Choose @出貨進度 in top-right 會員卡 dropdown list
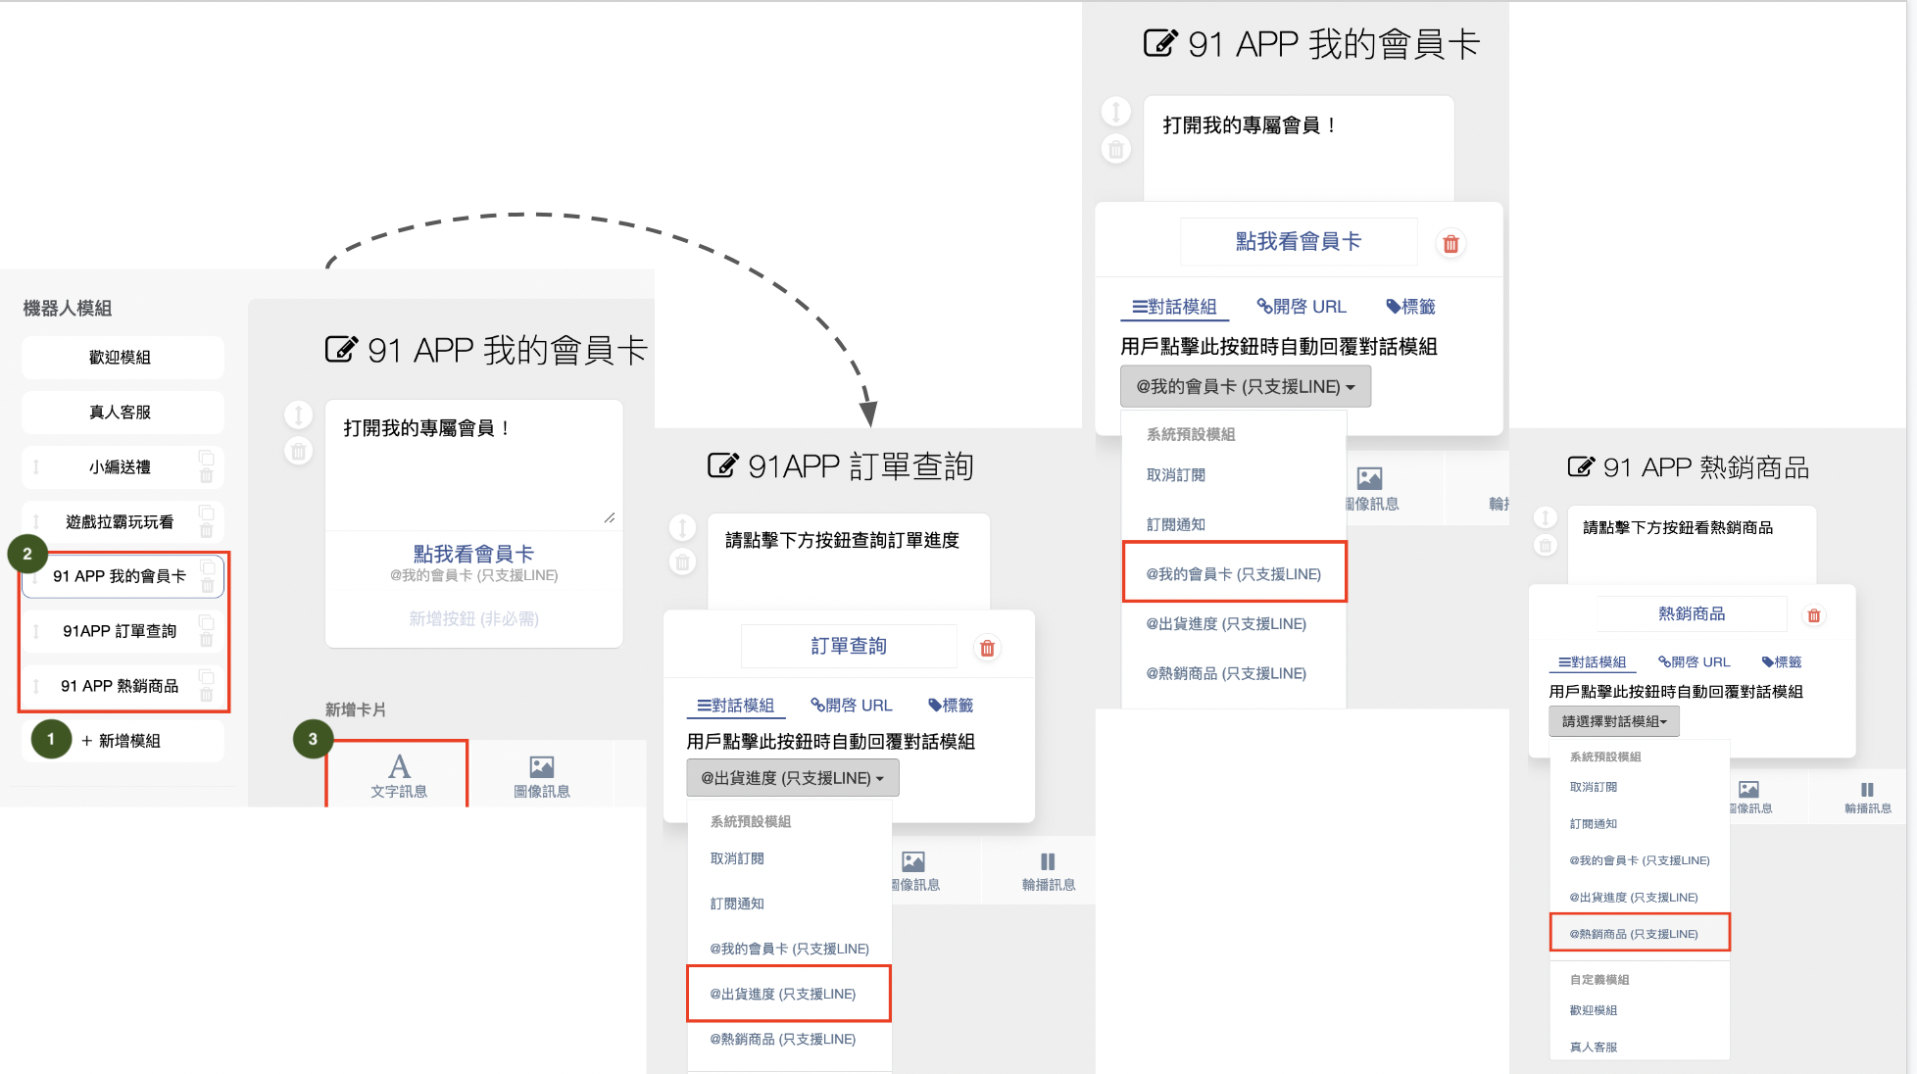1917x1074 pixels. coord(1226,623)
